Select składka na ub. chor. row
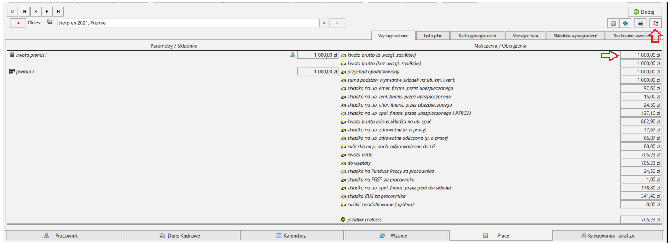 400,105
